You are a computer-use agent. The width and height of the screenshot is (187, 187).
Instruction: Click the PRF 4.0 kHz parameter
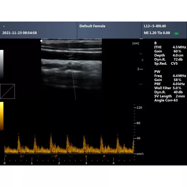169,84
